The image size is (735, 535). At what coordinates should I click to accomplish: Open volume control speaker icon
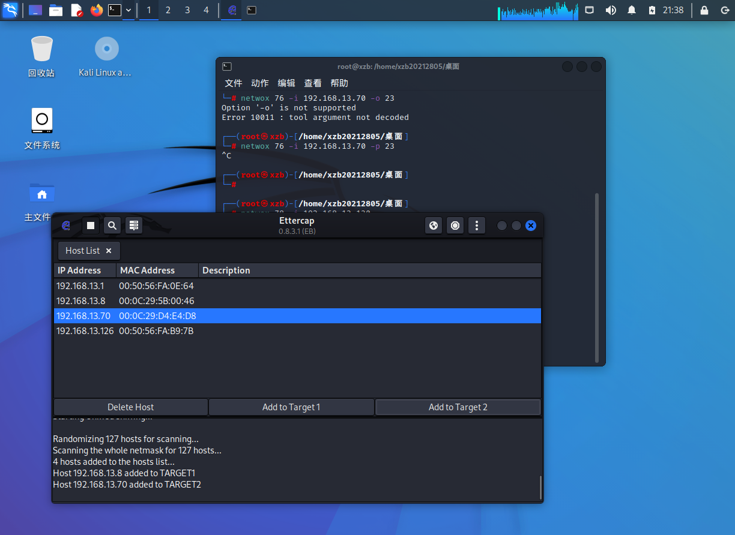pyautogui.click(x=611, y=10)
